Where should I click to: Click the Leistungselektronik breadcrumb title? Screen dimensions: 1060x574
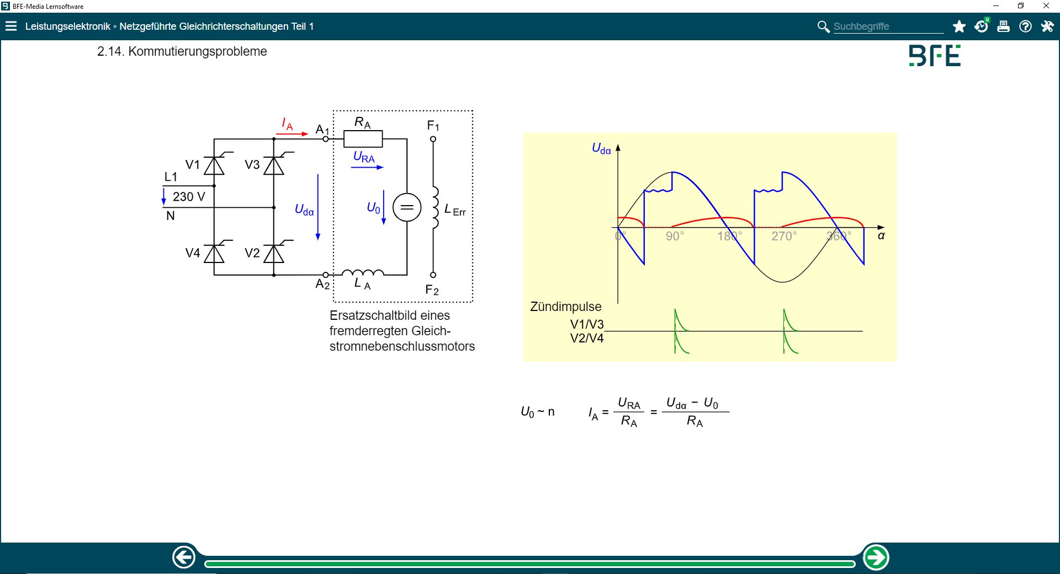point(67,26)
